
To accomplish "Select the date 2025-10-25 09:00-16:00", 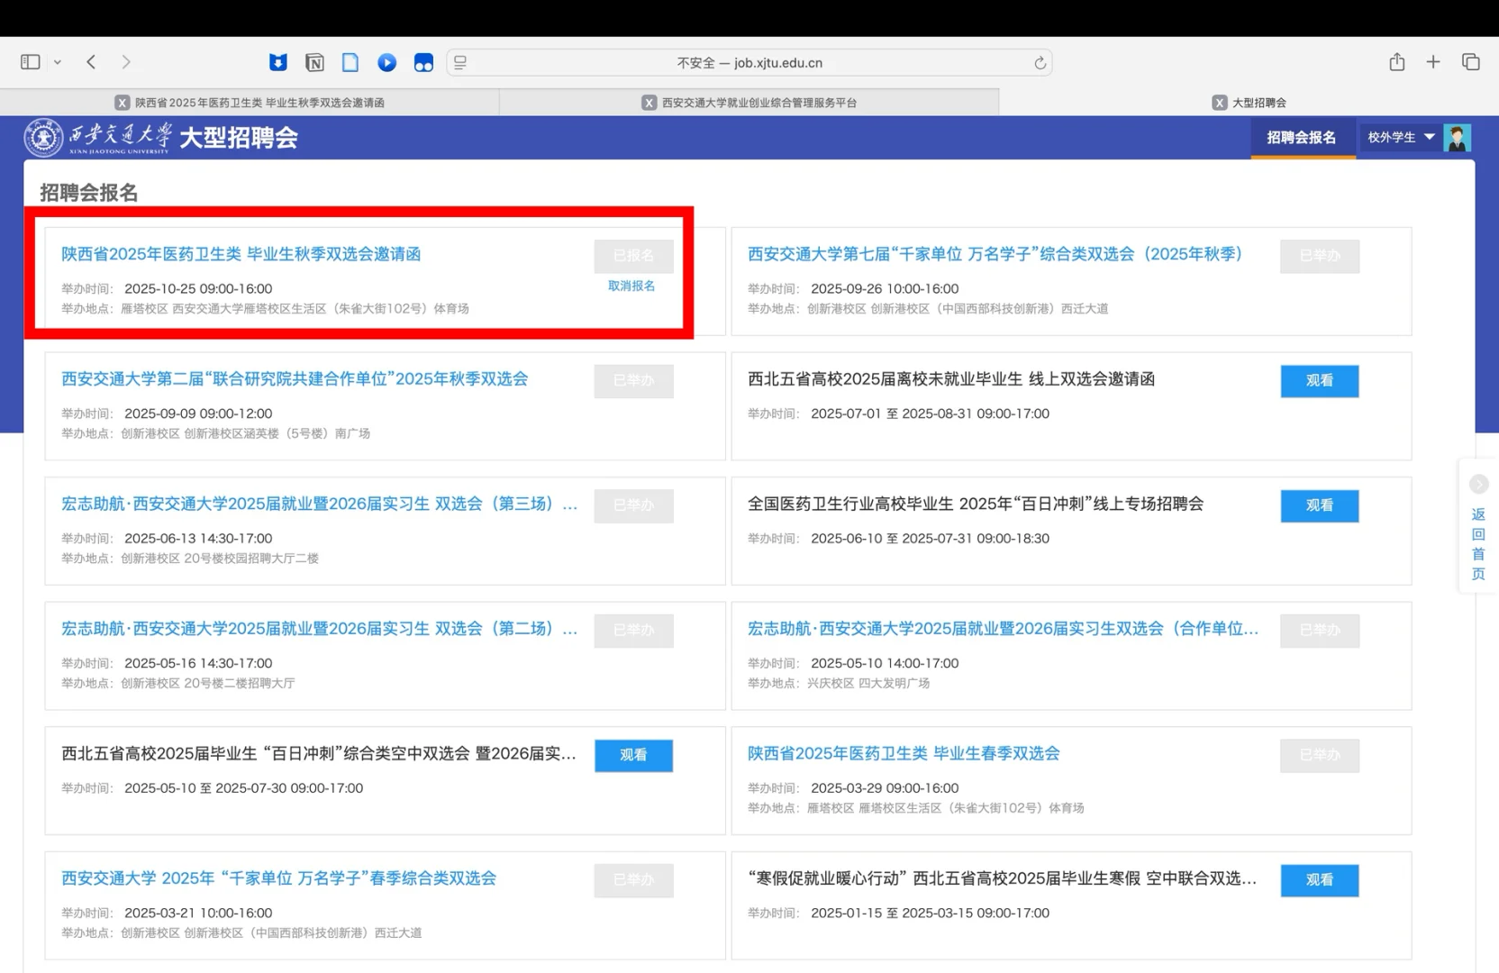I will click(x=198, y=289).
